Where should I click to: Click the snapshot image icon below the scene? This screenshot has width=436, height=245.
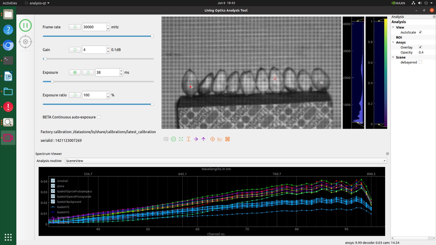166,139
